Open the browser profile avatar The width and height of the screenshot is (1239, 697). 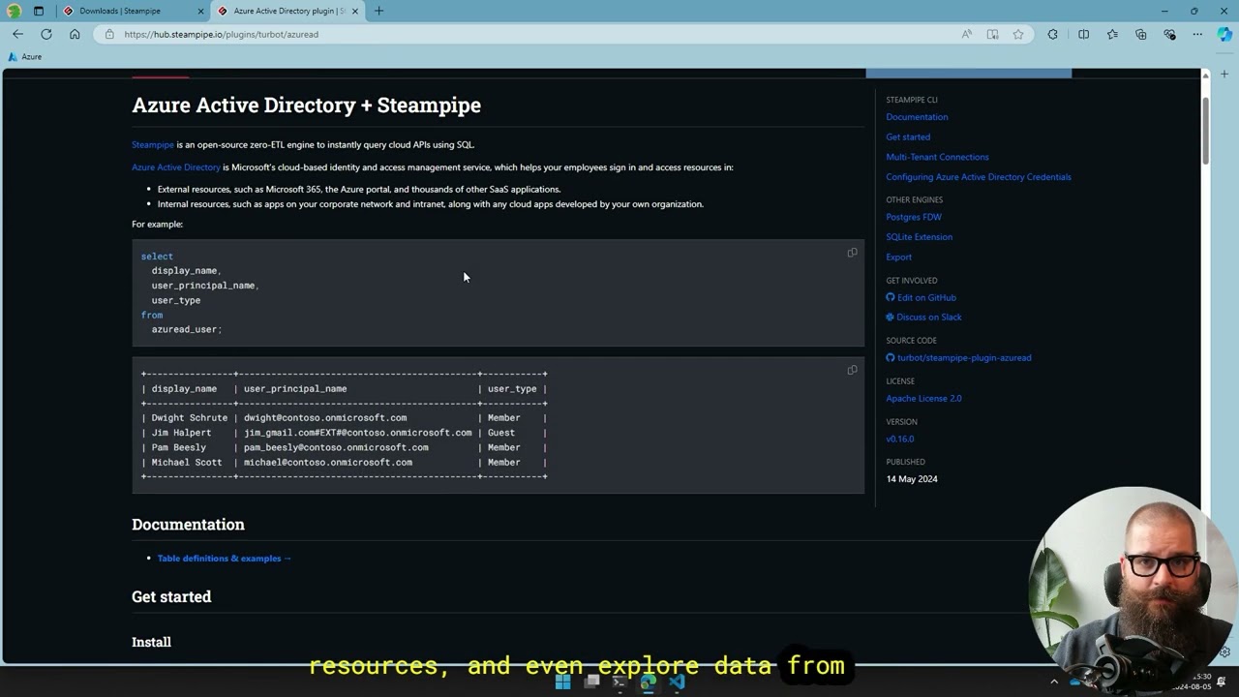tap(14, 11)
